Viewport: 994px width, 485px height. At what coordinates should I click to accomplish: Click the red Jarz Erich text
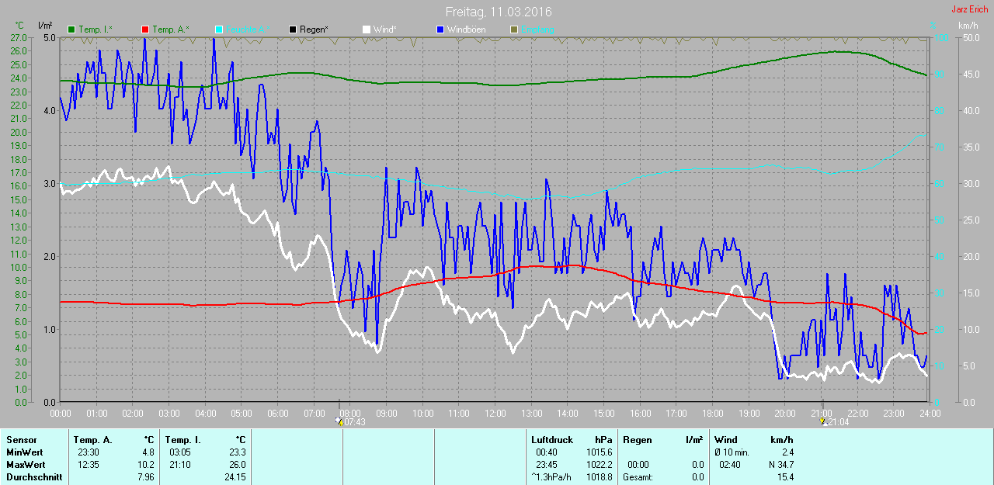(x=970, y=10)
